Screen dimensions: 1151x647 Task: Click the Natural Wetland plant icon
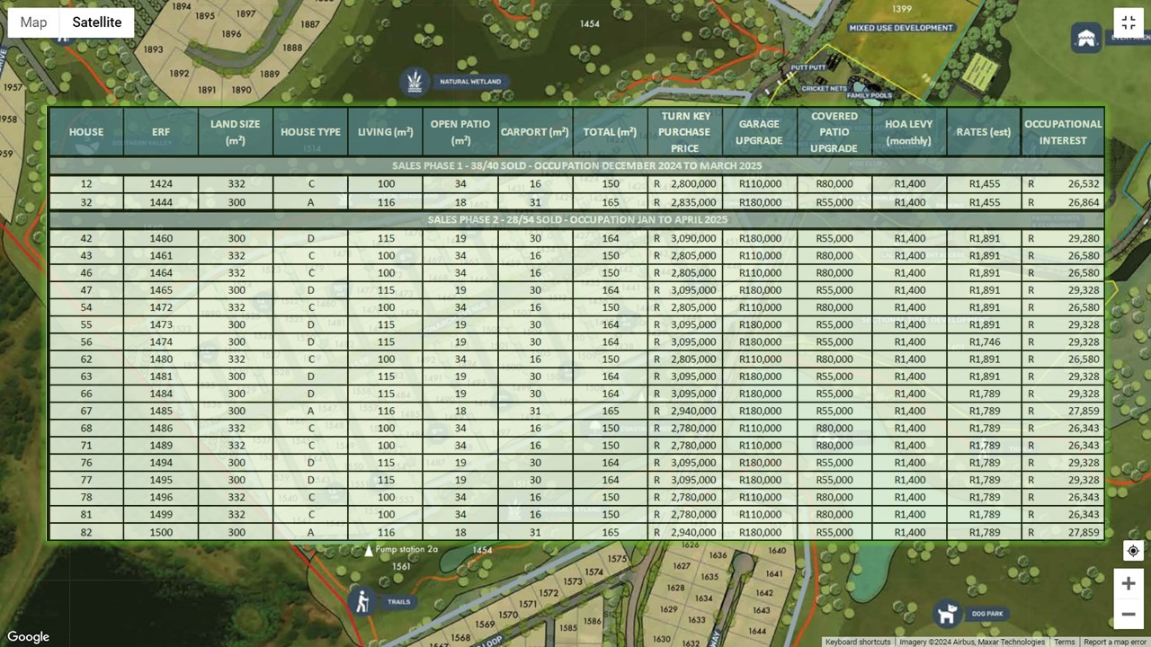[x=415, y=81]
